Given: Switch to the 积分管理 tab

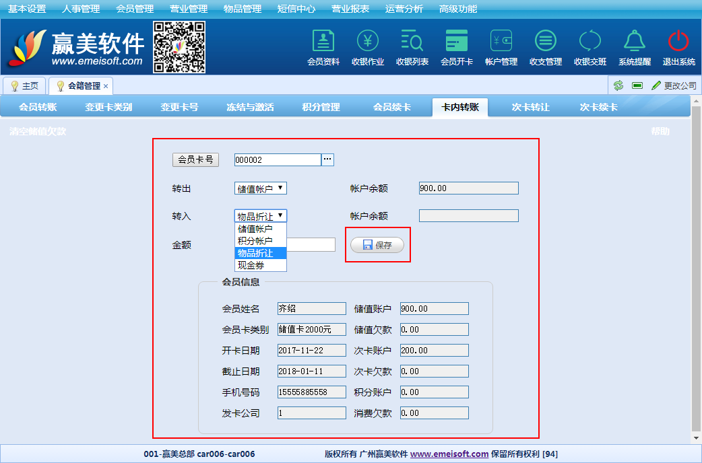Looking at the screenshot, I should (x=321, y=107).
